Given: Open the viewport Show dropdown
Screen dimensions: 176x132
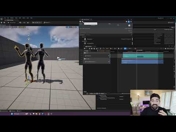Looking at the screenshot, I should (x=16, y=27).
